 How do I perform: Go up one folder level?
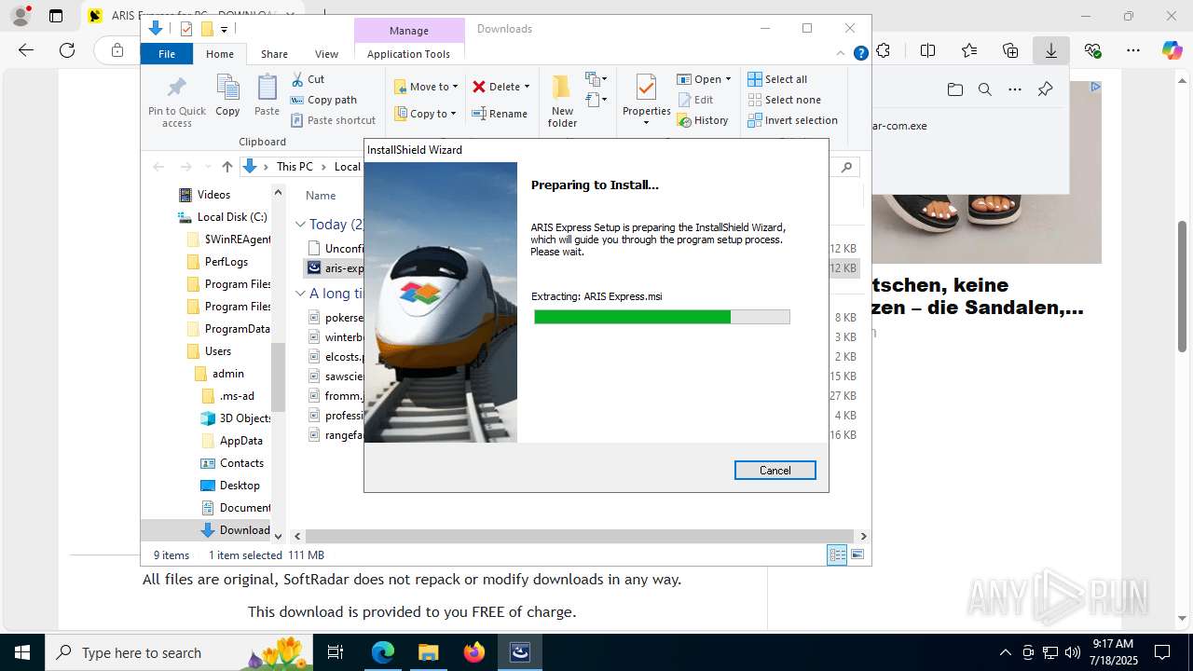coord(226,167)
